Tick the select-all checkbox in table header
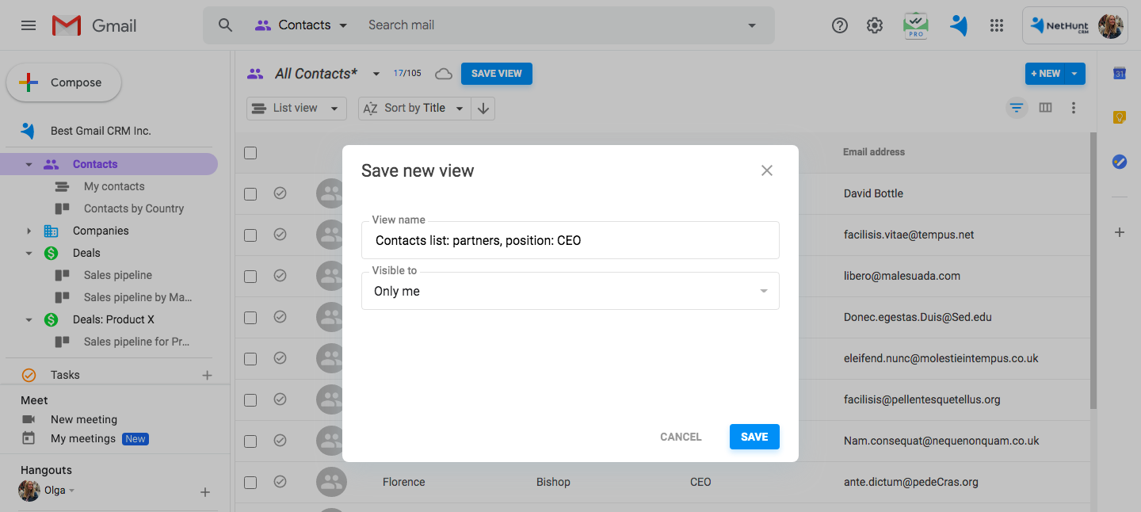 250,153
